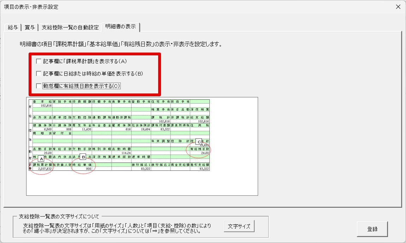Click the description text about 明細書の項目
406x243 pixels.
coord(121,44)
